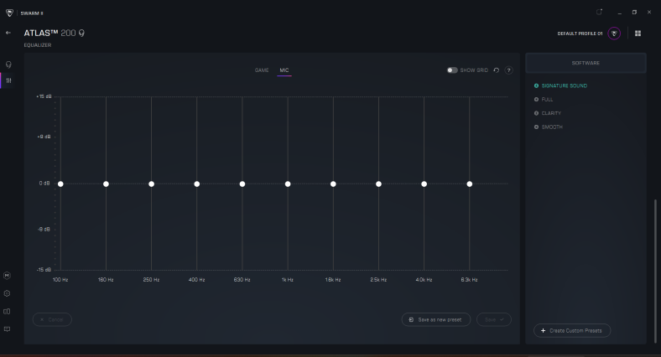Click the Default Profile 01 avatar icon
Viewport: 661px width, 357px height.
pos(615,34)
